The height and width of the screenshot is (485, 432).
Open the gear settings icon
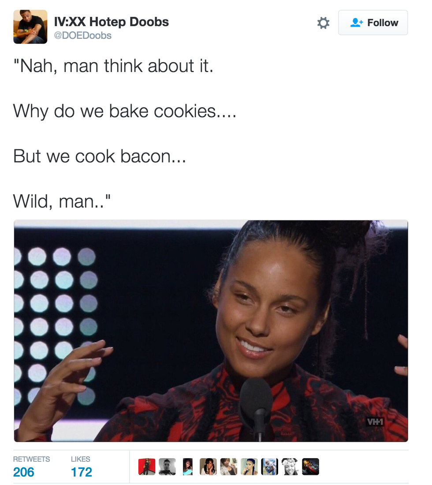click(323, 23)
